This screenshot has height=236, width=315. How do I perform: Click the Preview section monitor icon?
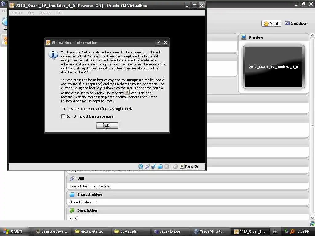244,37
